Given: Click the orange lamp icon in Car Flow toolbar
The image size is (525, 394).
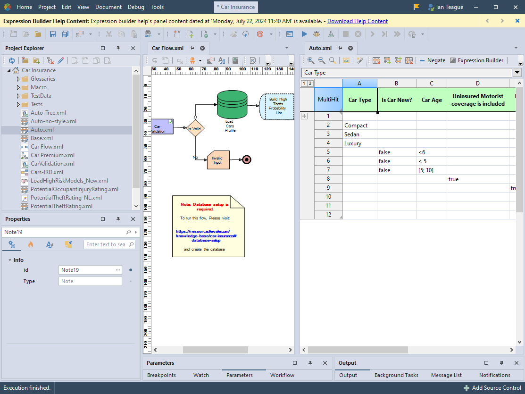Looking at the screenshot, I should point(192,60).
